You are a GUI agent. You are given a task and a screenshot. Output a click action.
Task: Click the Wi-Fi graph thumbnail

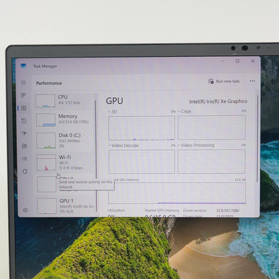click(x=46, y=162)
